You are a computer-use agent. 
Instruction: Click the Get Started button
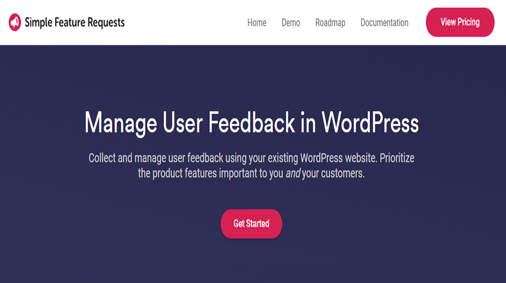(x=251, y=224)
